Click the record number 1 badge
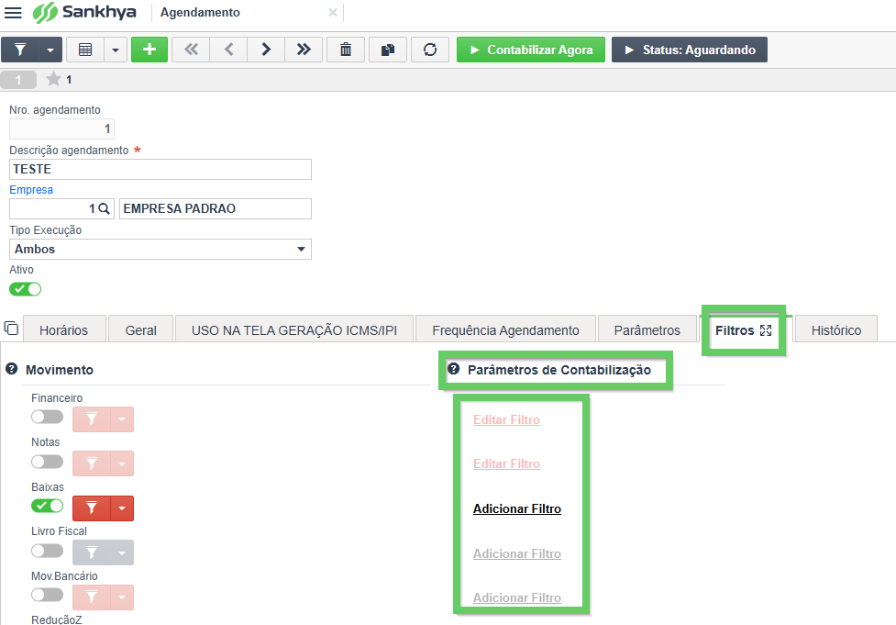 [x=18, y=80]
